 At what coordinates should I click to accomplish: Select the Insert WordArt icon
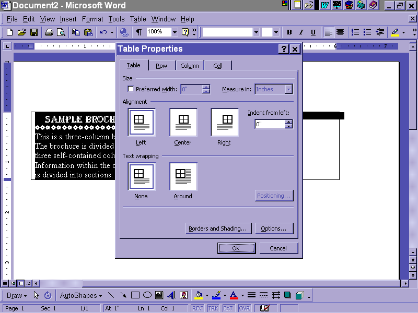171,295
